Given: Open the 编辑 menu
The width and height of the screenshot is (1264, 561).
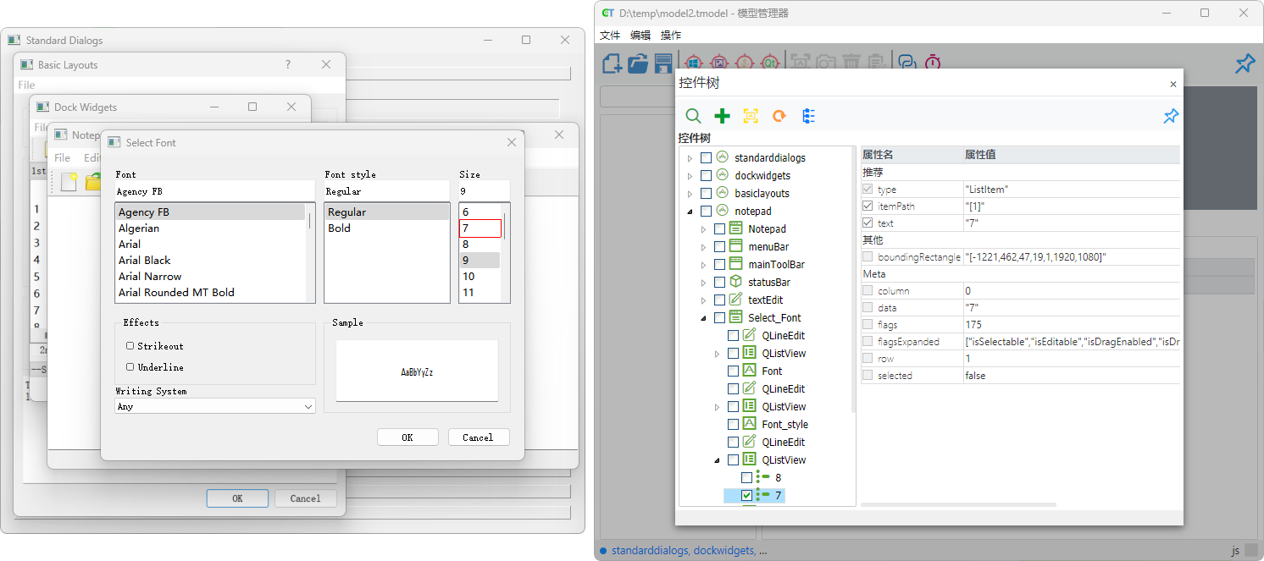Looking at the screenshot, I should point(640,36).
